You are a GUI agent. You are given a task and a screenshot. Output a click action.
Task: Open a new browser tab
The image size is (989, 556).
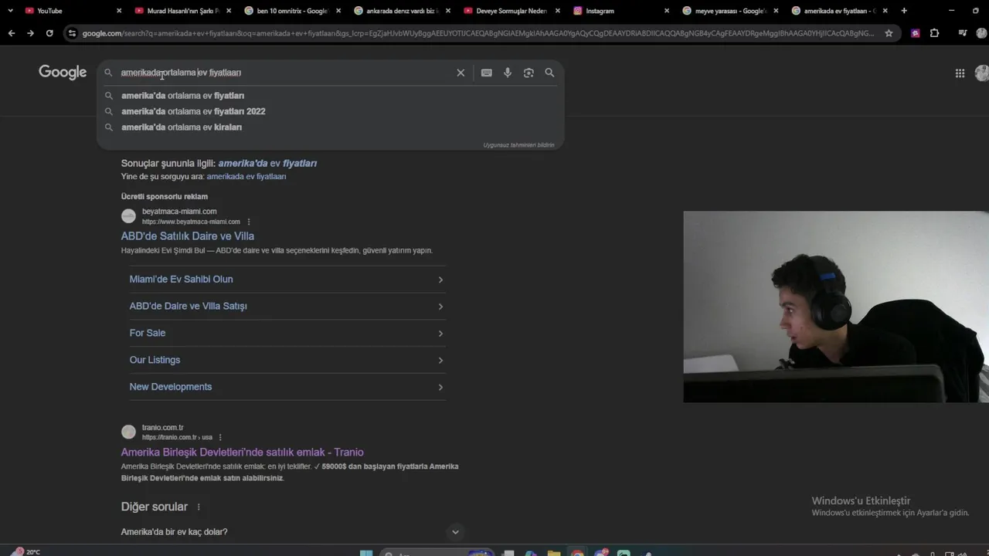click(x=904, y=11)
